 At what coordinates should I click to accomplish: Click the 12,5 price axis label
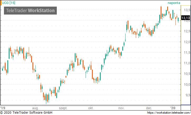pos(187,31)
